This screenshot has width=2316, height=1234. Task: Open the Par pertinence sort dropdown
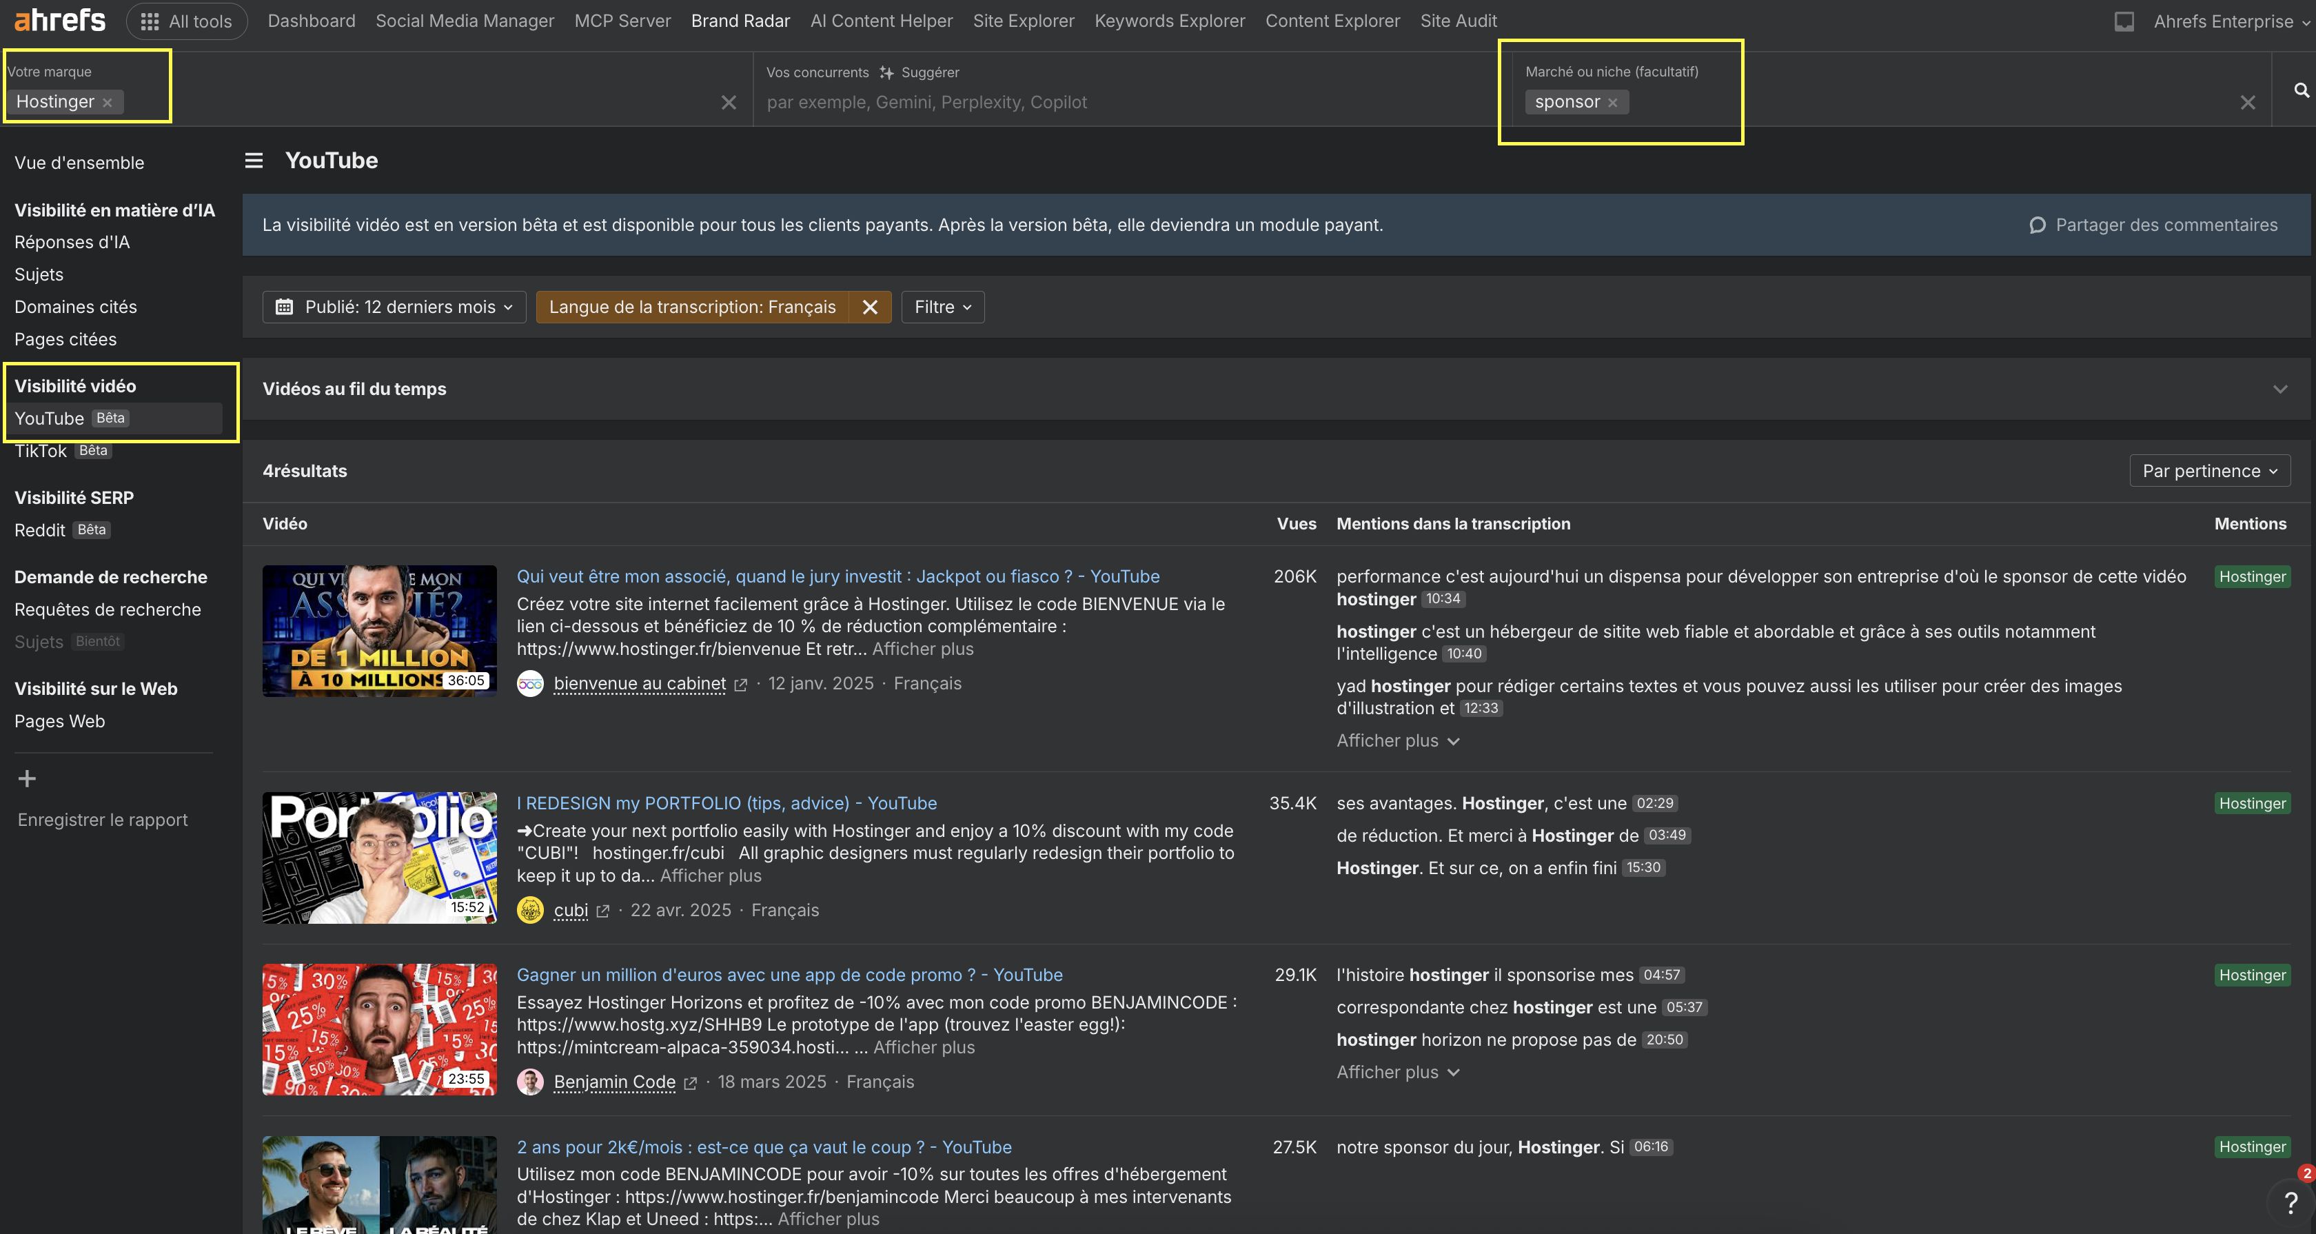click(x=2209, y=472)
